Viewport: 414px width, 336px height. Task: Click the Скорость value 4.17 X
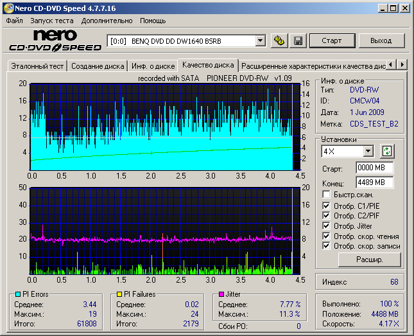389,324
